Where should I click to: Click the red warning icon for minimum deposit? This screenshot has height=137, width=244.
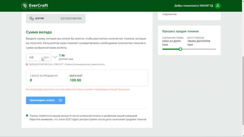pyautogui.click(x=27, y=64)
